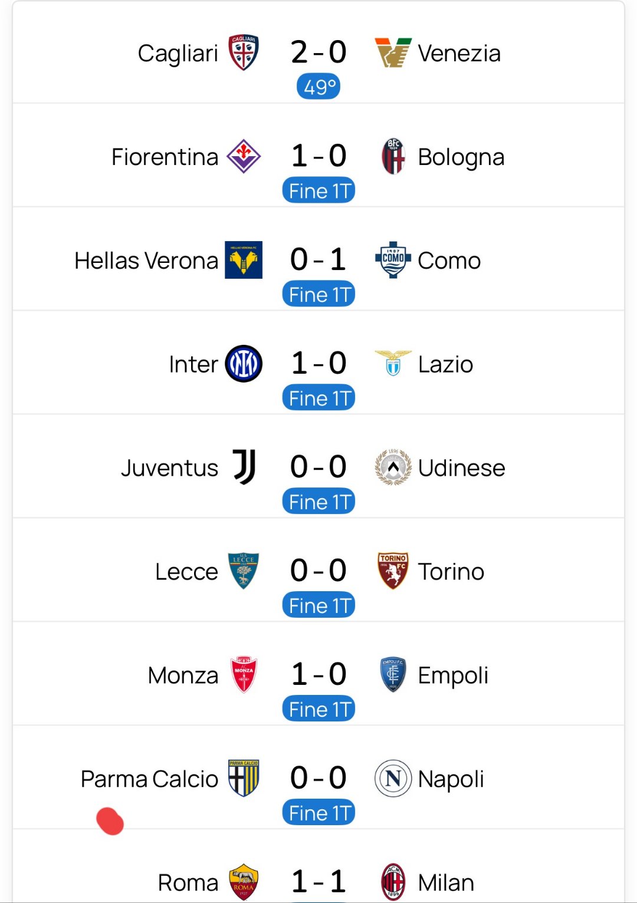637x903 pixels.
Task: Click the Torino bull crest
Action: tap(393, 571)
